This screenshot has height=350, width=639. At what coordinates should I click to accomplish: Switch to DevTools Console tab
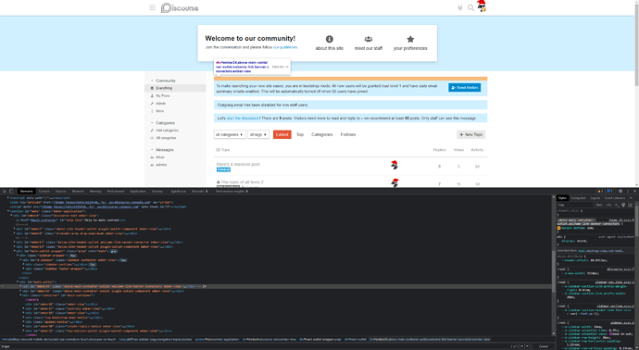coord(44,191)
